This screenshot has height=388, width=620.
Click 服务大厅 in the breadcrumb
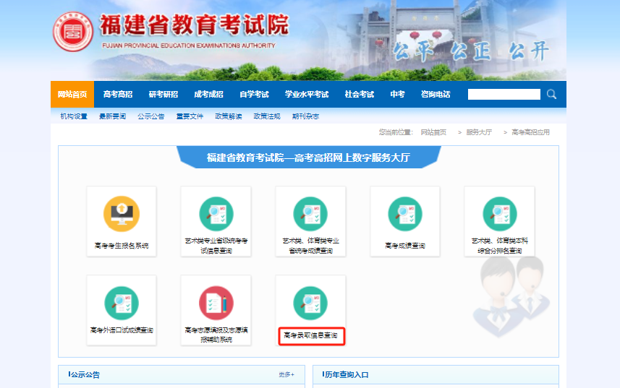point(479,132)
